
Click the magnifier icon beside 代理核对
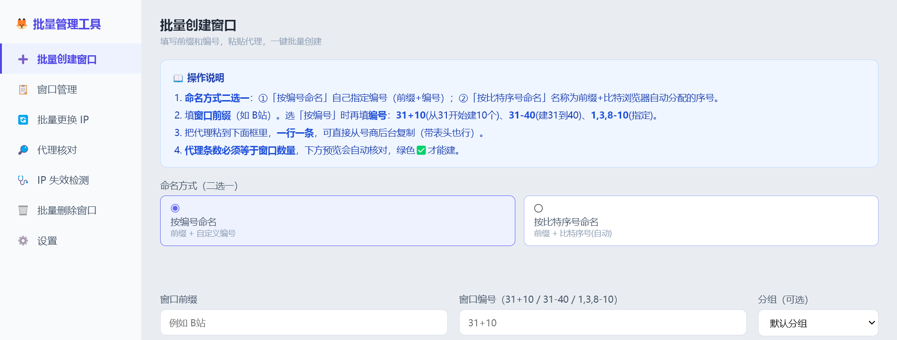(x=23, y=150)
